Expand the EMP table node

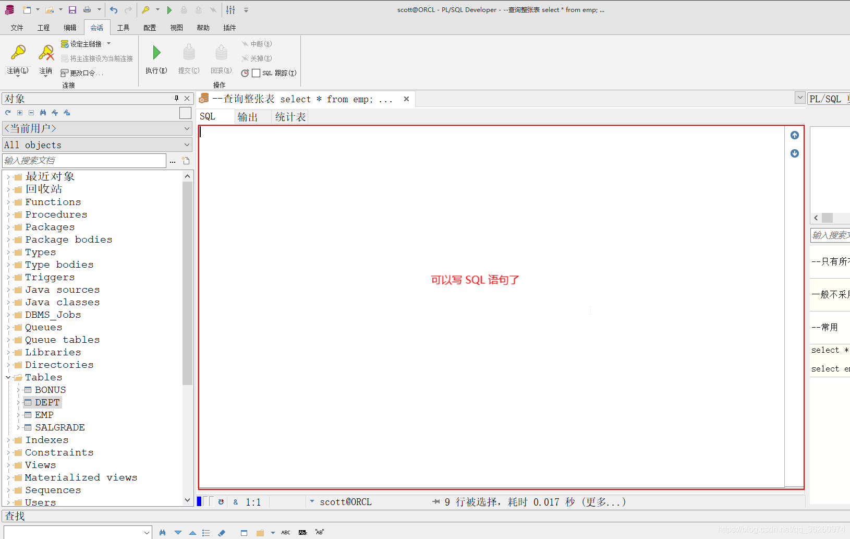pos(18,415)
